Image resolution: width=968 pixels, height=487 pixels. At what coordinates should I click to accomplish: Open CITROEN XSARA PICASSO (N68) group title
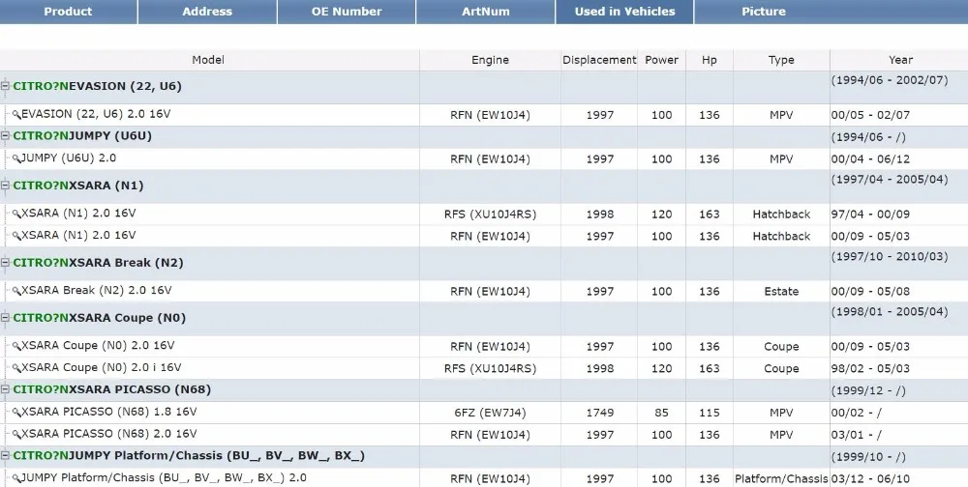coord(111,389)
